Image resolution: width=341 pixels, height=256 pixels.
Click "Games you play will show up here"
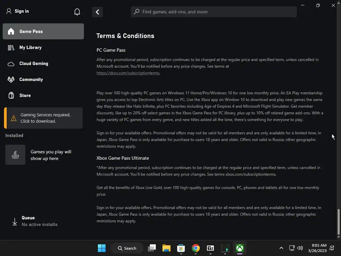point(51,155)
